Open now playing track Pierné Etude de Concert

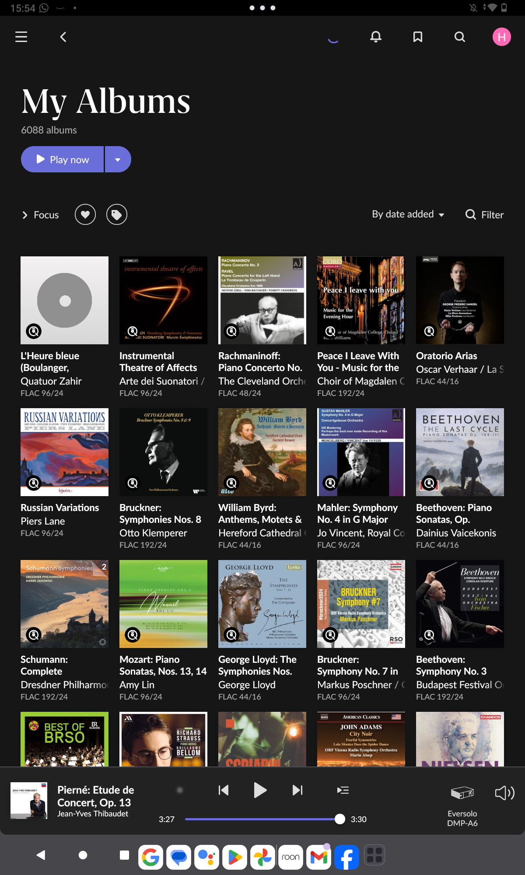point(95,796)
